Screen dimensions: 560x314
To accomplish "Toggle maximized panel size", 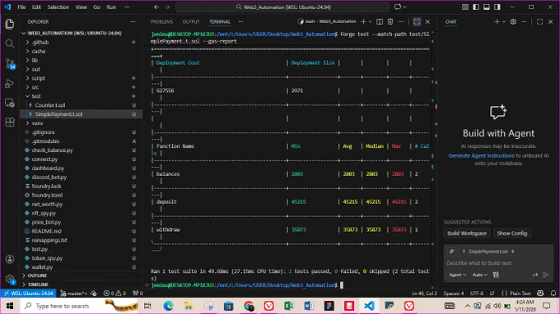I will [417, 21].
